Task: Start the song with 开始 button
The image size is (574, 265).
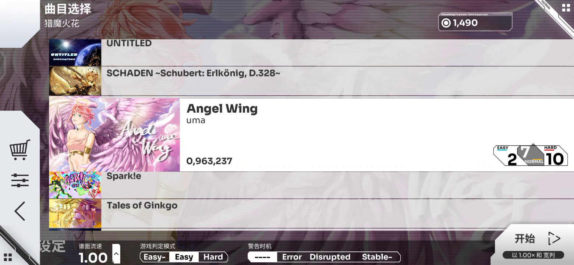Action: pyautogui.click(x=536, y=239)
